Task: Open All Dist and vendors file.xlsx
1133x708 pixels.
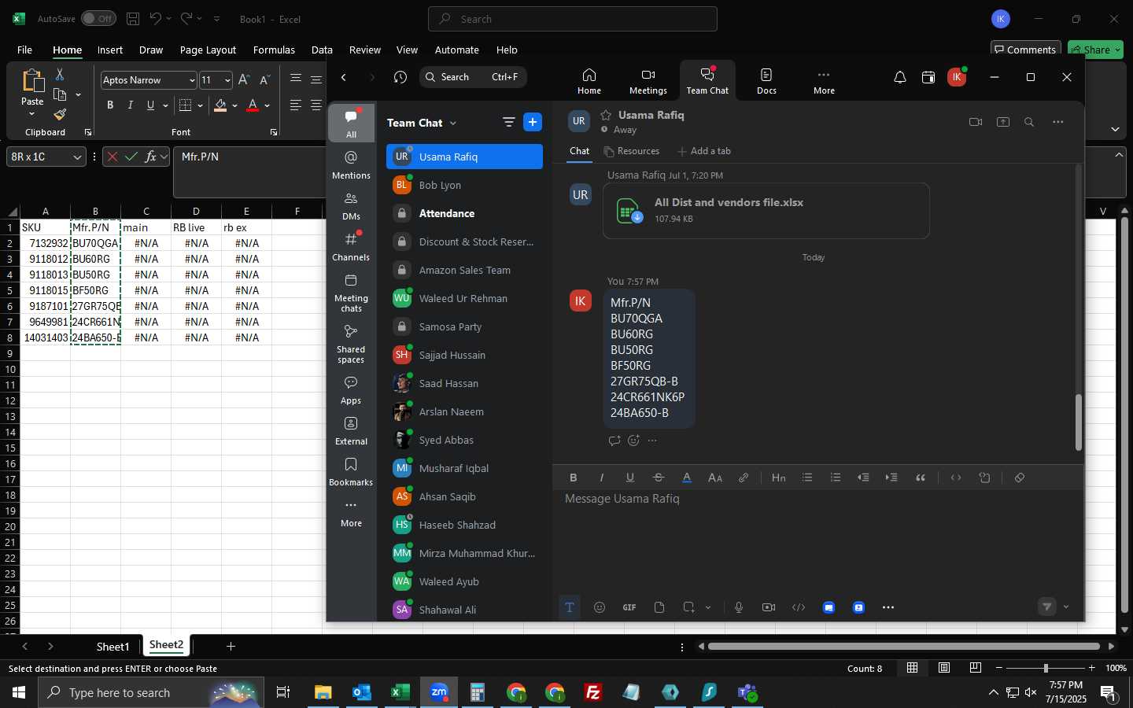Action: coord(766,210)
